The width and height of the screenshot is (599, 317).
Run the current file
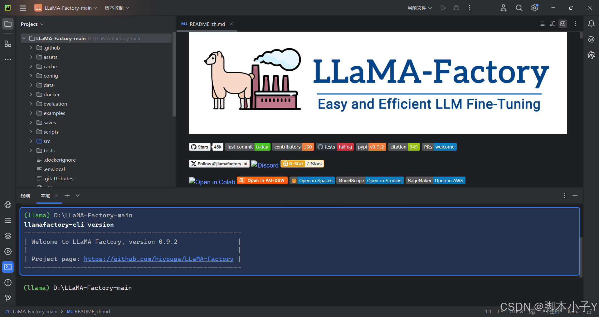(443, 8)
